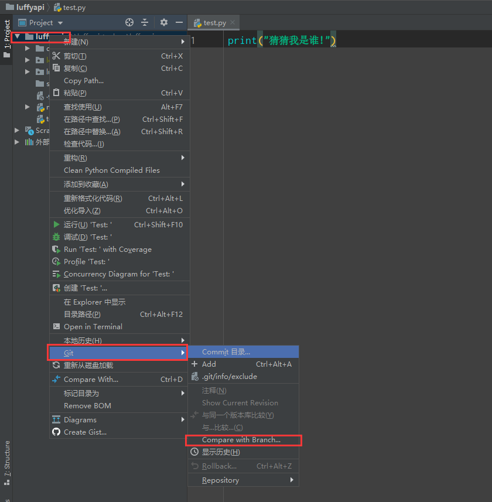The image size is (492, 502).
Task: Open the 标记目录为 submenu
Action: [x=119, y=394]
